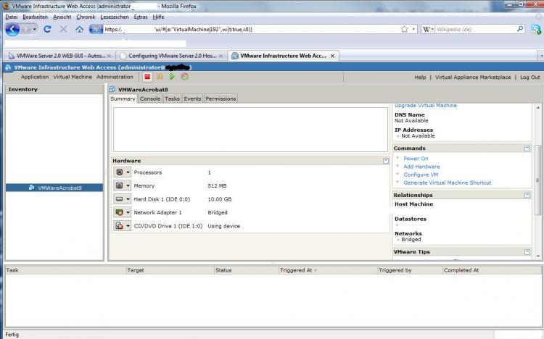Close the VMware Infrastructure Web Access tab
Viewport: 544px width, 339px height.
click(x=332, y=56)
